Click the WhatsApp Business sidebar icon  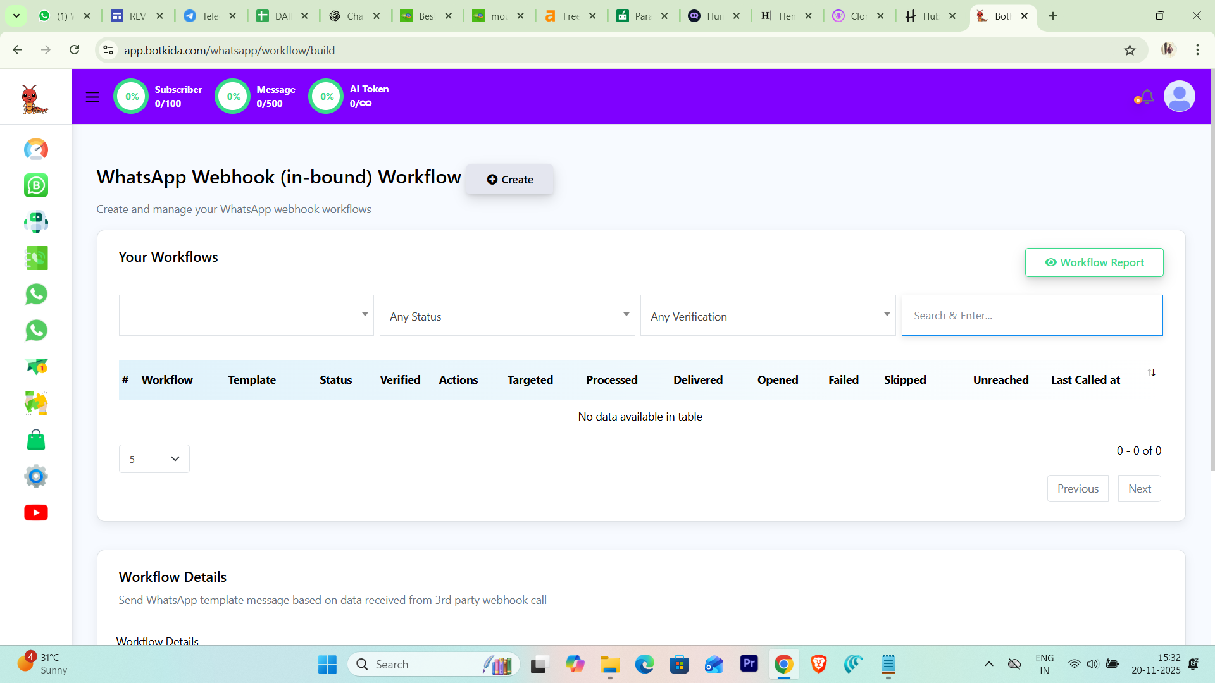[x=36, y=185]
